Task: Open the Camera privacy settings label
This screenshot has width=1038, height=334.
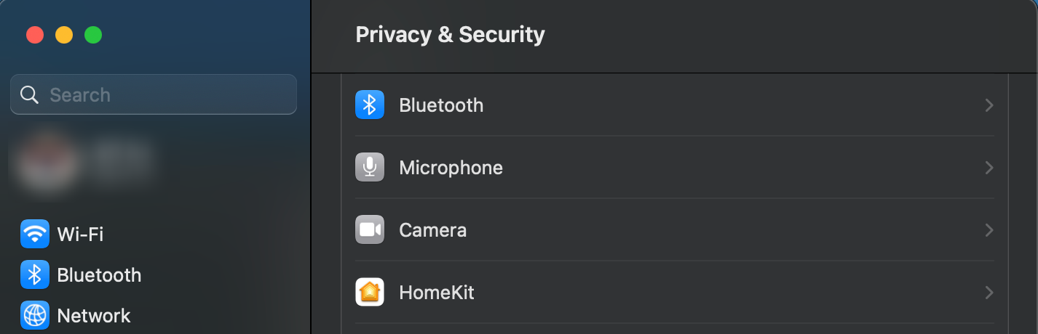Action: click(433, 230)
